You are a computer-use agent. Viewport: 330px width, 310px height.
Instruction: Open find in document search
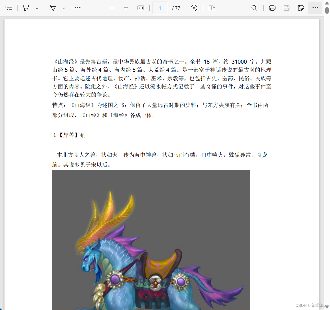point(254,8)
